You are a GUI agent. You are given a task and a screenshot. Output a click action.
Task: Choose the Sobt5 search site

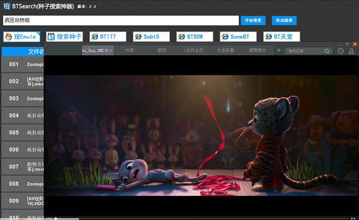click(151, 37)
